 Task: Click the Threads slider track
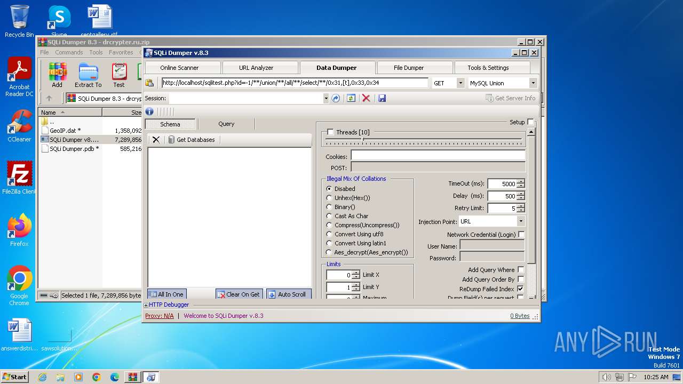(x=424, y=141)
